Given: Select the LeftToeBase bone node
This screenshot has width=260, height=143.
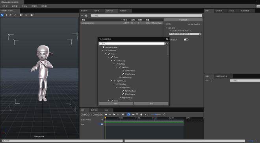Looking at the screenshot, I should [130, 71].
